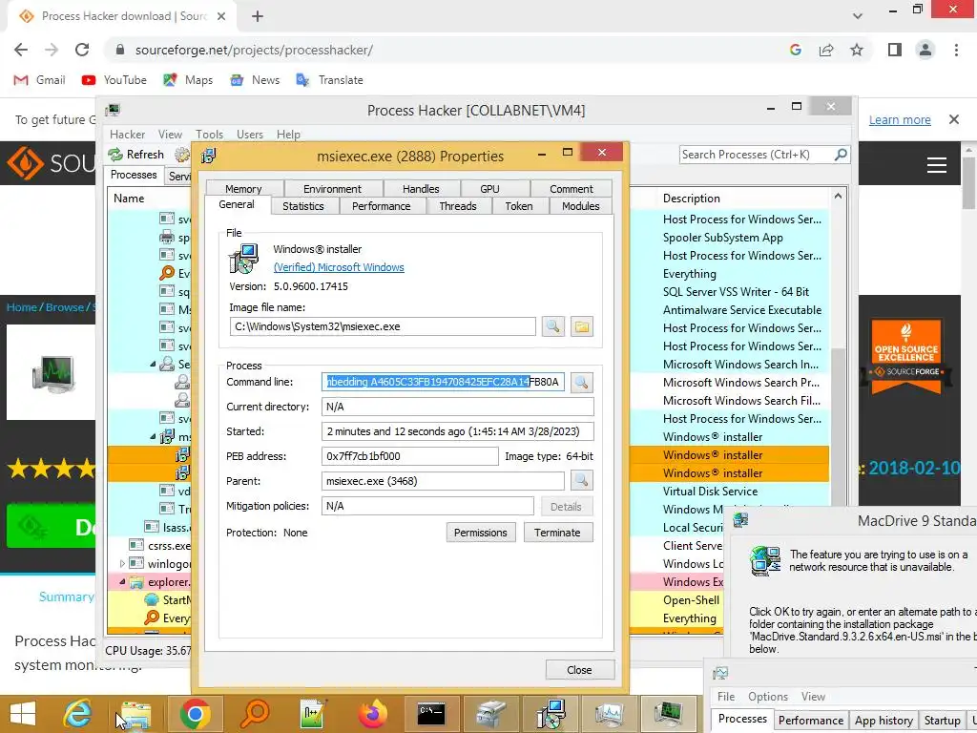Open Process Hacker Help menu
977x733 pixels.
click(x=288, y=134)
